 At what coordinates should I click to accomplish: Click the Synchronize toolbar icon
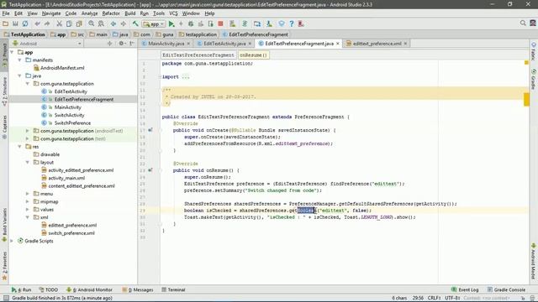click(x=25, y=23)
